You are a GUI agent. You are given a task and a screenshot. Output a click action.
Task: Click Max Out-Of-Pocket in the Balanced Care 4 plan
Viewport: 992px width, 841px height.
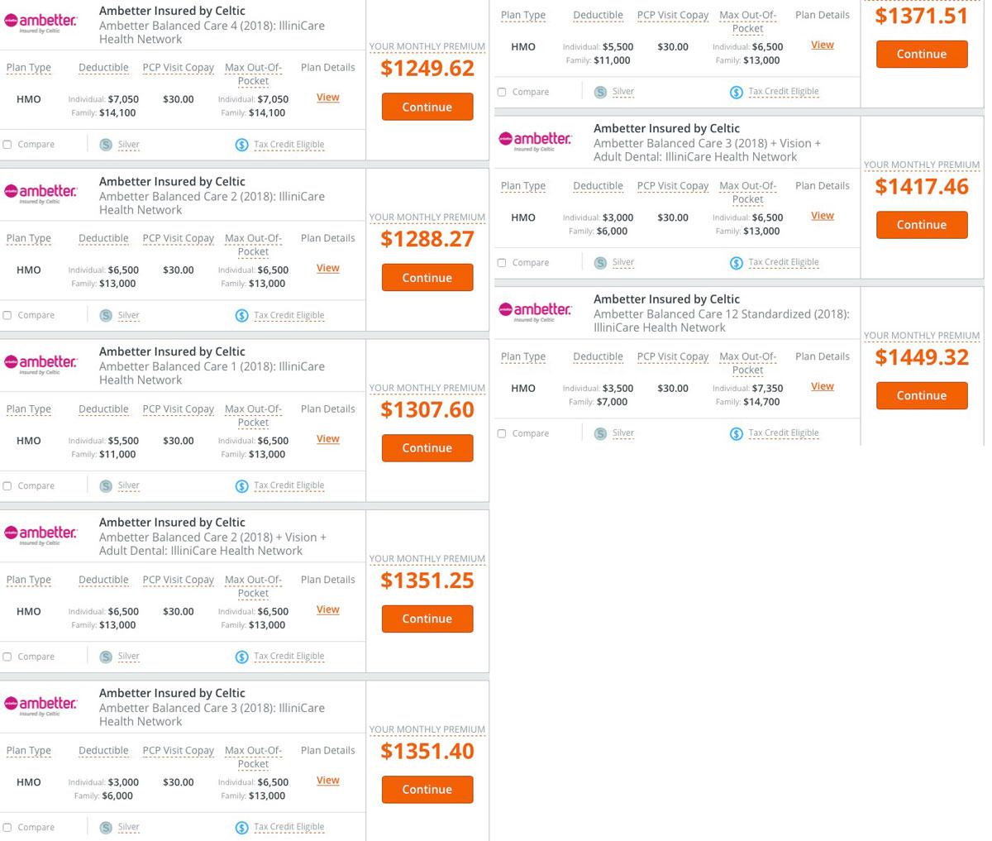pyautogui.click(x=253, y=74)
